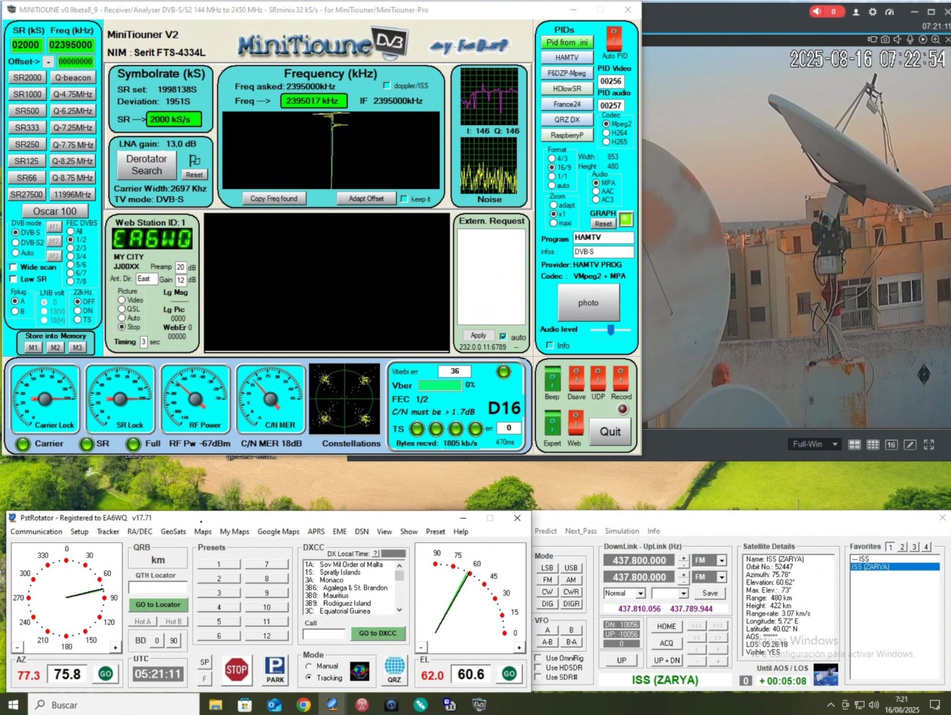Viewport: 951px width, 715px height.
Task: Click the Q-beacon frequency button
Action: (73, 77)
